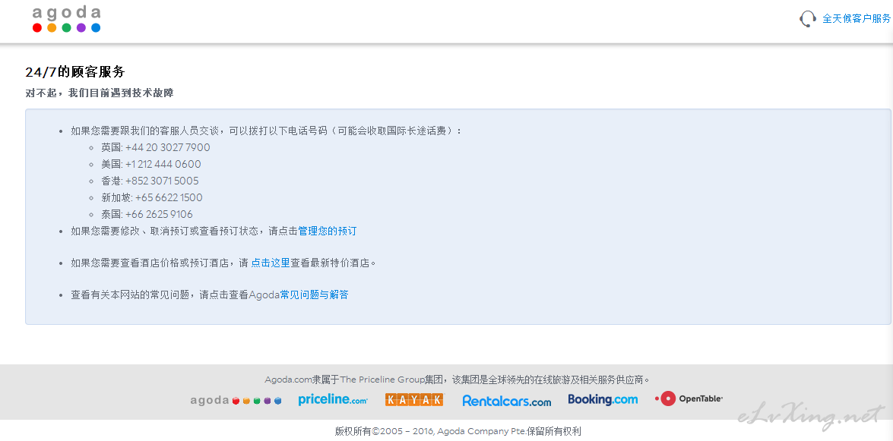Open 常见问题与解答 FAQ link
Viewport: 893px width, 441px height.
pos(315,295)
